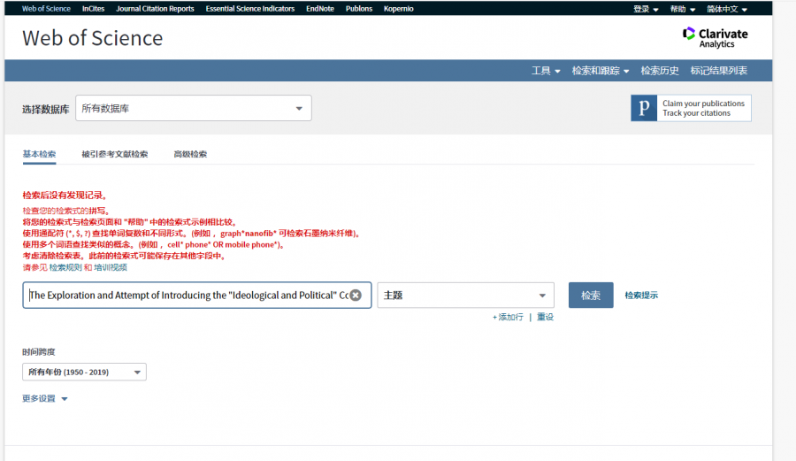Open Kopernio from the top bar
This screenshot has height=461, width=796.
pos(399,9)
